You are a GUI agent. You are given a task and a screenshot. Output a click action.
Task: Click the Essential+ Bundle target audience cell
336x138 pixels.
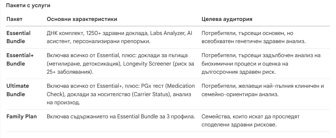261,63
